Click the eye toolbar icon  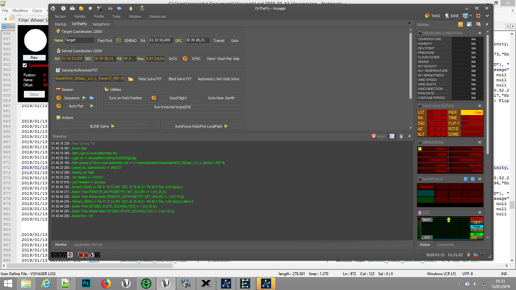[111, 8]
